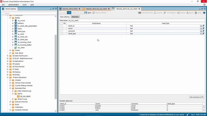Click the Associations link icon
This screenshot has width=207, height=116.
point(165,13)
